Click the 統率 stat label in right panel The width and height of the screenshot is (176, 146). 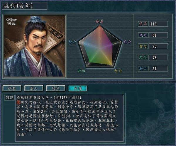pyautogui.click(x=143, y=24)
